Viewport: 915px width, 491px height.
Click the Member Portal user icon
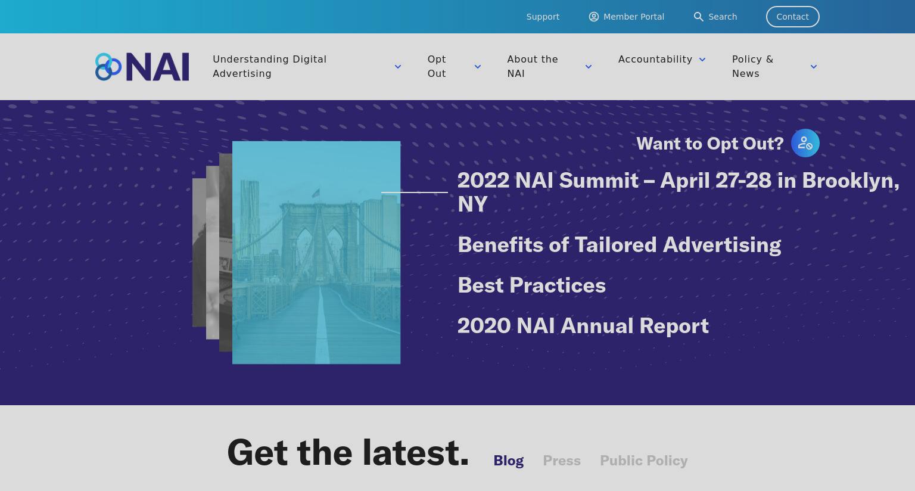tap(594, 17)
